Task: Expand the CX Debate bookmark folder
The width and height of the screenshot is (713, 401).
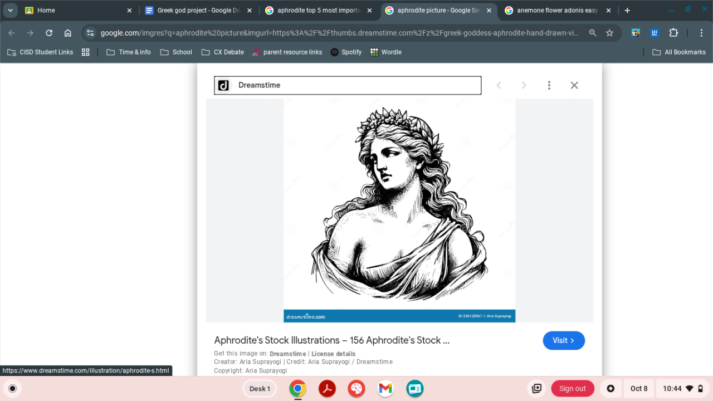Action: tap(223, 52)
